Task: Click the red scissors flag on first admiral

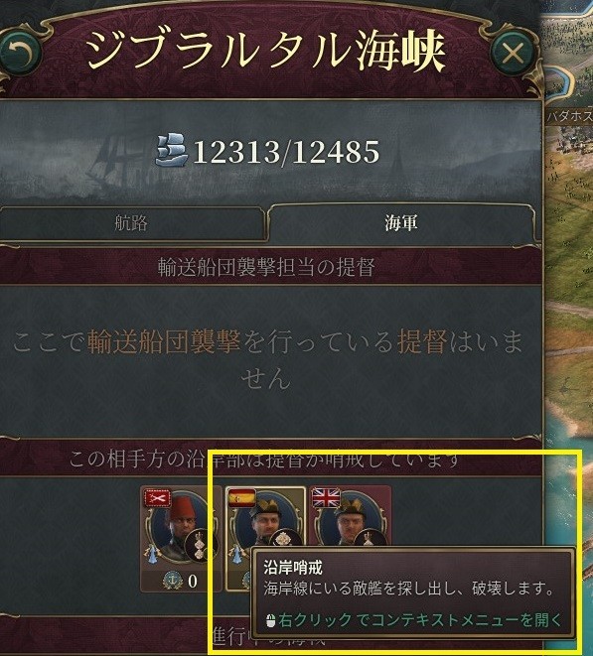Action: click(158, 498)
